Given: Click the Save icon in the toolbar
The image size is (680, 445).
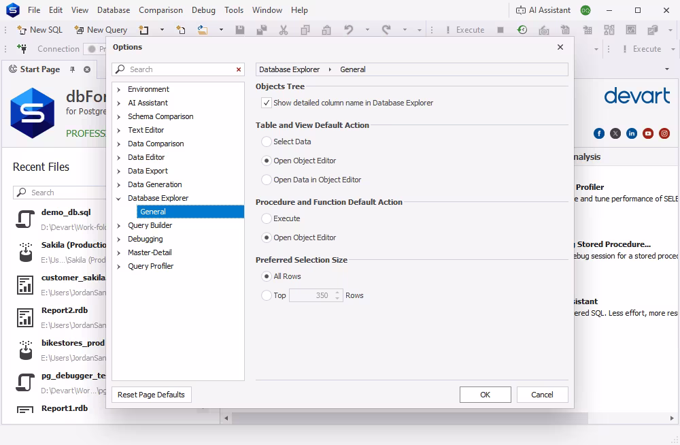Looking at the screenshot, I should coord(240,29).
